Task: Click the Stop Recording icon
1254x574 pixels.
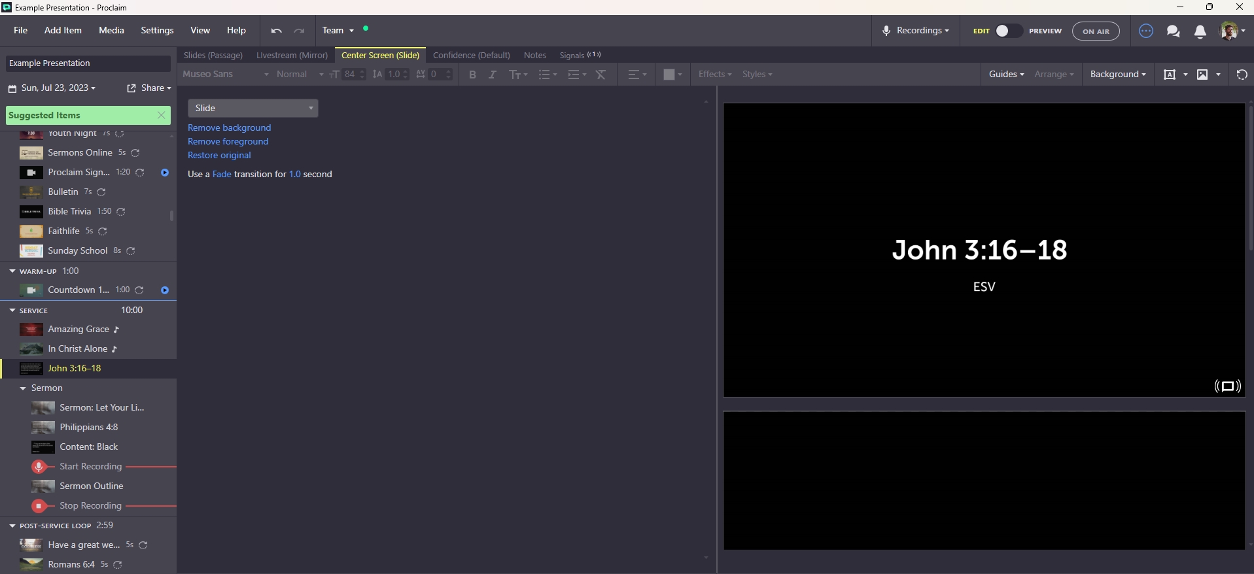Action: pyautogui.click(x=39, y=506)
